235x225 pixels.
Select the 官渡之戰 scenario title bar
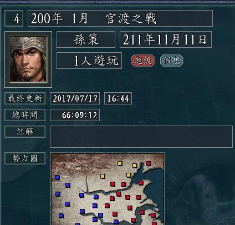point(120,18)
